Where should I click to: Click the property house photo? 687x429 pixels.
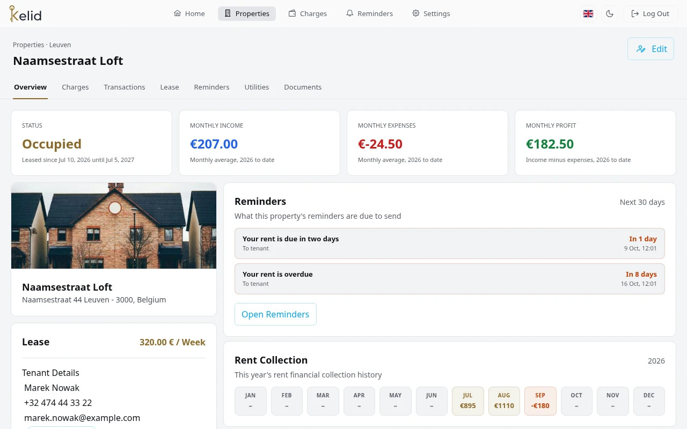[114, 225]
